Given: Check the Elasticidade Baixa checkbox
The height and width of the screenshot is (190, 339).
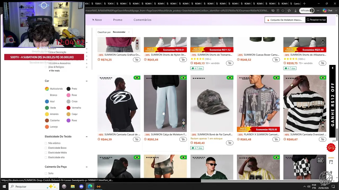Looking at the screenshot, I should 46,148.
